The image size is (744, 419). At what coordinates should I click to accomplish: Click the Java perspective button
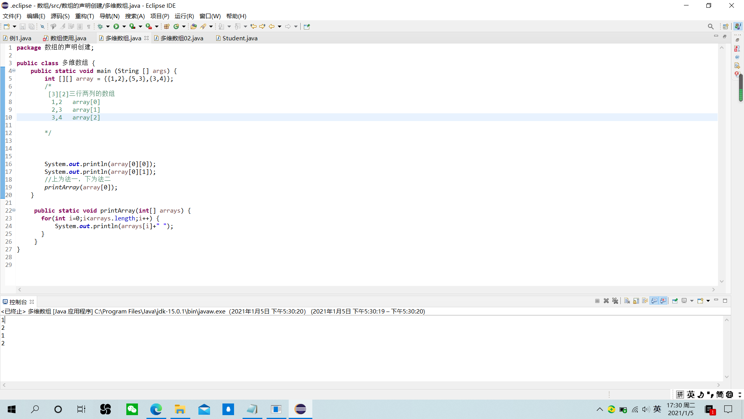[738, 26]
